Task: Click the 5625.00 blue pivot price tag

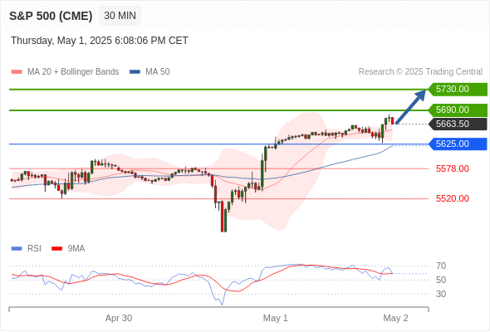Action: pyautogui.click(x=458, y=144)
